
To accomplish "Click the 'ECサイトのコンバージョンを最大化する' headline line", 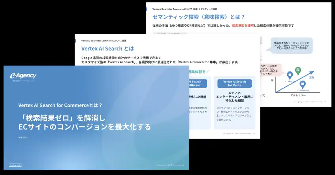I will pyautogui.click(x=85, y=127).
